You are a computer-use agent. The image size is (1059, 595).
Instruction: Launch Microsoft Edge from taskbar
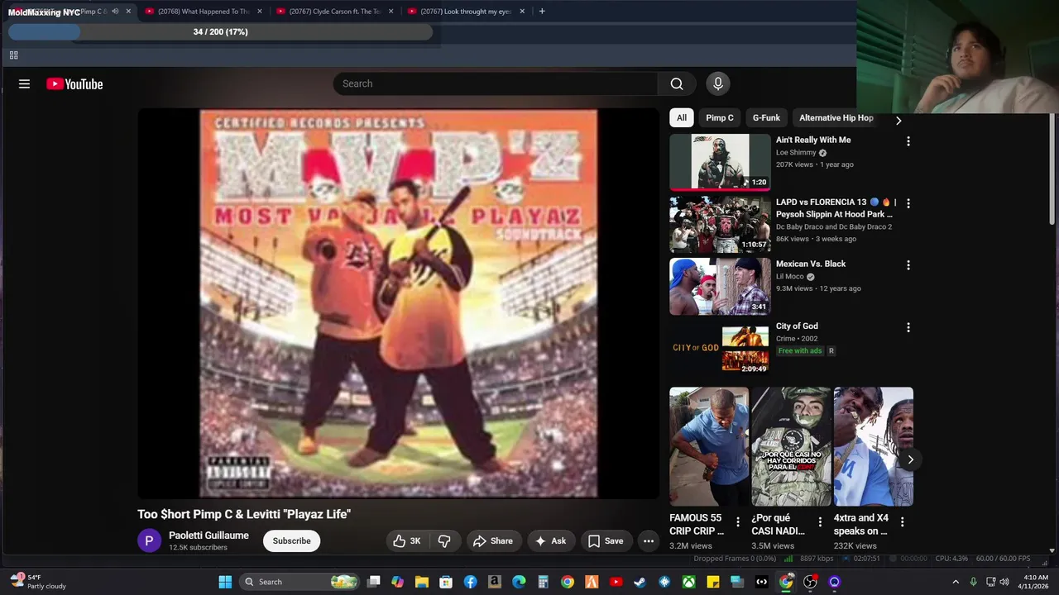[x=519, y=582]
